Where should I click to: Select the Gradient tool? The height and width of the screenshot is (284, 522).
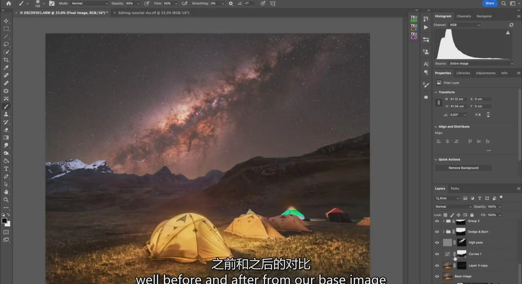tap(6, 138)
